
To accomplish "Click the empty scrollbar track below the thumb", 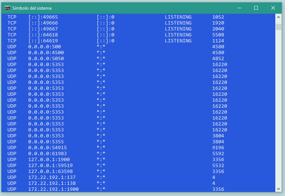I will point(278,111).
